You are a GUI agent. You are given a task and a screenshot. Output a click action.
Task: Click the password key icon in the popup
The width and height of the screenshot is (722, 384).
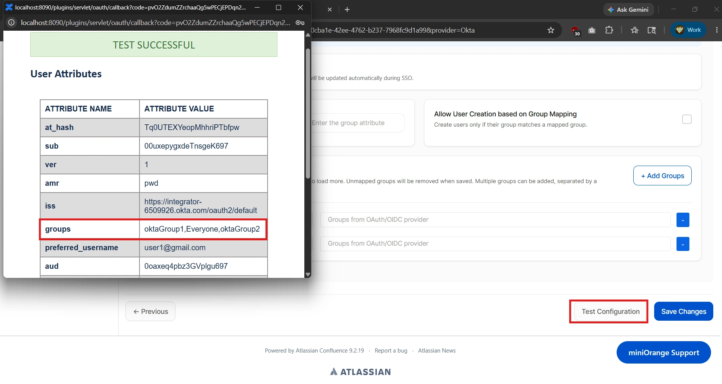coord(300,23)
